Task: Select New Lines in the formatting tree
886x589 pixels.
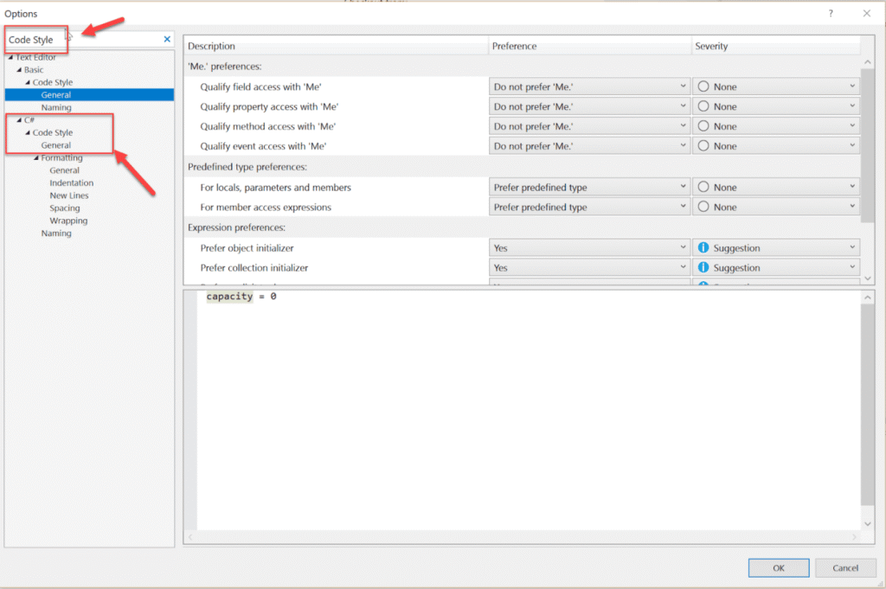Action: point(68,195)
